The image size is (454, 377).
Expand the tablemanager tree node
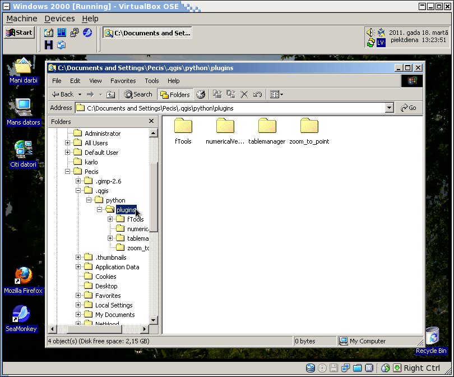tap(110, 238)
